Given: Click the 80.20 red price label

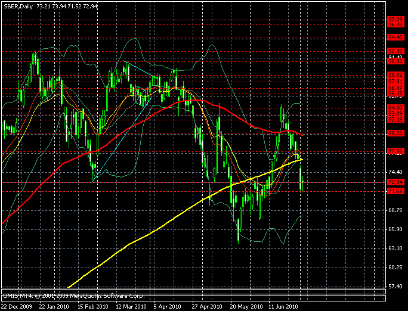Looking at the screenshot, I should pos(395,133).
